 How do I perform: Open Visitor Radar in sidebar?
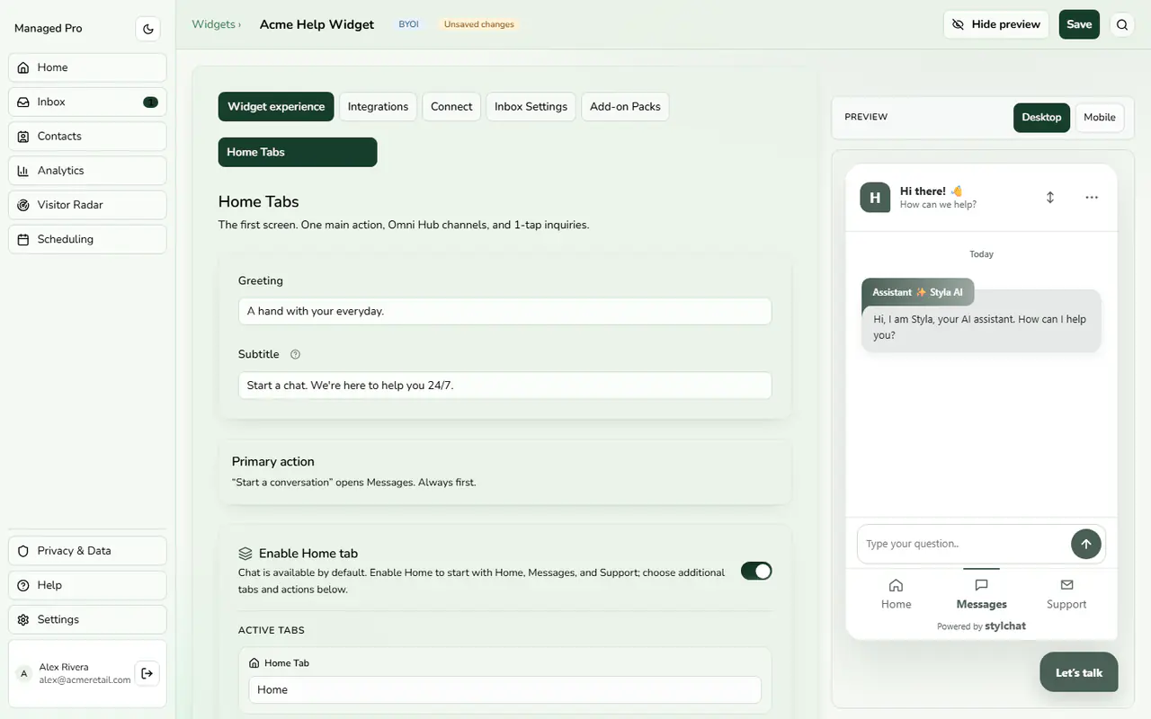pyautogui.click(x=87, y=205)
